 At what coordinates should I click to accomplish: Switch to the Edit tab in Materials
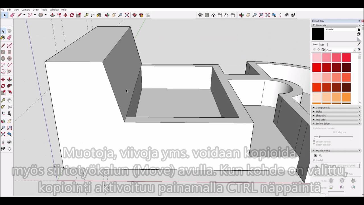(322, 45)
